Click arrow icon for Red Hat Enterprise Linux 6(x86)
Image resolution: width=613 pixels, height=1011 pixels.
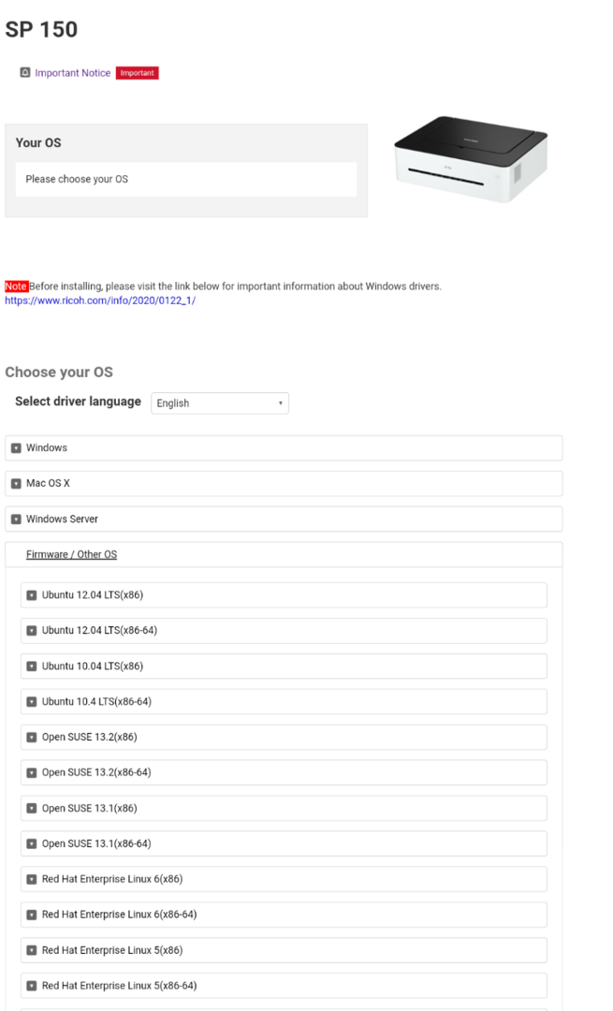tap(32, 880)
